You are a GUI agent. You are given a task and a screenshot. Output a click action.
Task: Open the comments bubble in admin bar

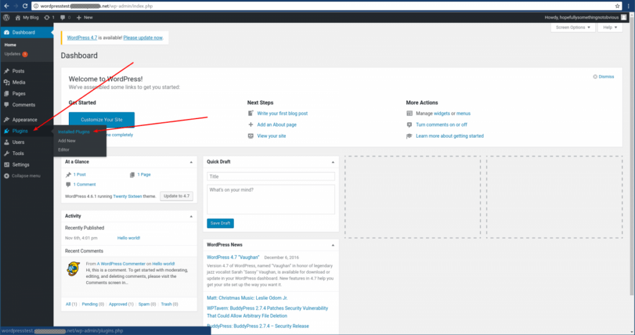coord(63,17)
